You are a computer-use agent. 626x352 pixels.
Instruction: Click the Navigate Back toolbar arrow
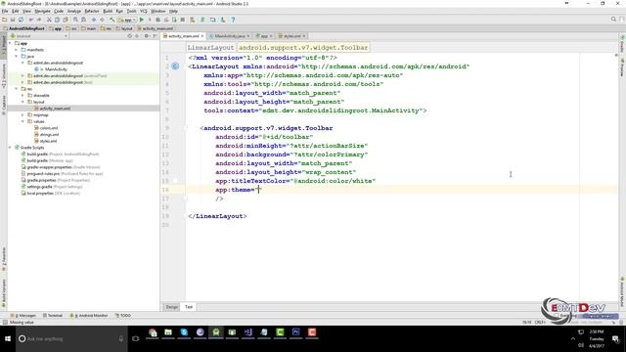coord(94,20)
